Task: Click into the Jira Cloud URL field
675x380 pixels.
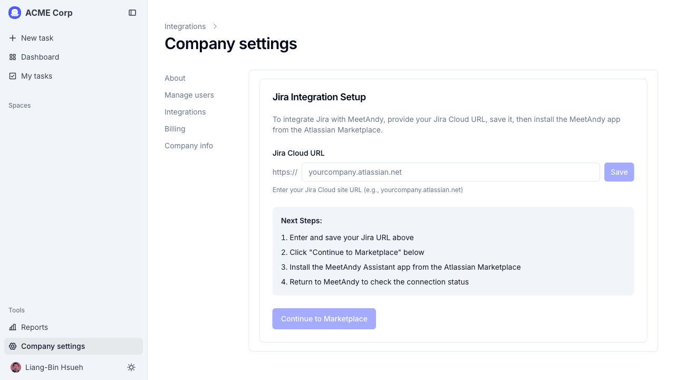Action: tap(451, 172)
